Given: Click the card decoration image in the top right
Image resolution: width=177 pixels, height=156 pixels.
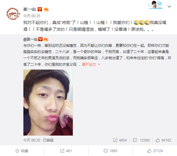Looking at the screenshot, I should (155, 5).
